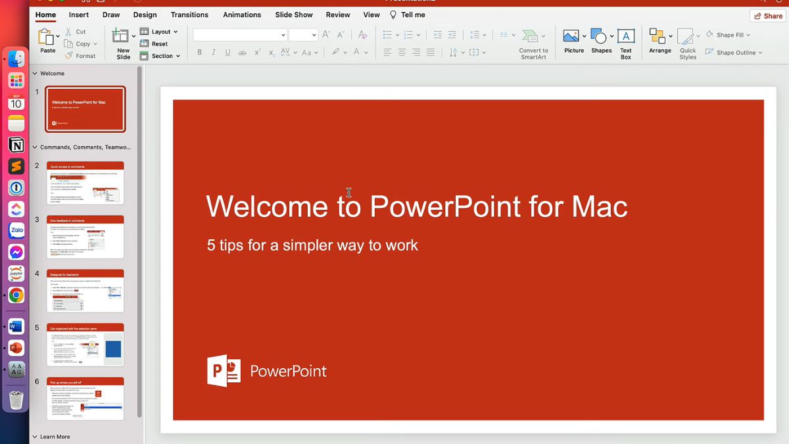Open the Shapes gallery dropdown
Screen dimensions: 789x444
click(x=612, y=36)
